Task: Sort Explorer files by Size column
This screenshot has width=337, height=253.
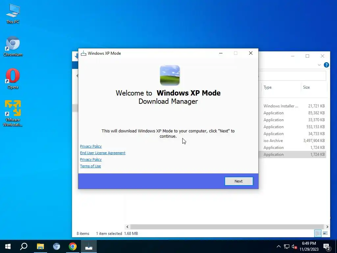Action: pos(314,87)
